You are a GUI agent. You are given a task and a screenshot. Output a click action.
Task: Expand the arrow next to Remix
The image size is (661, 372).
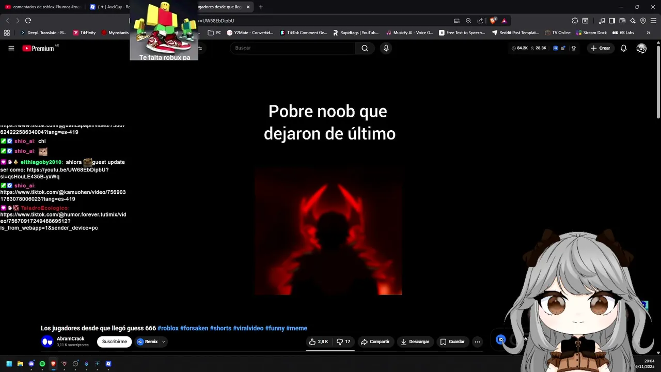163,342
